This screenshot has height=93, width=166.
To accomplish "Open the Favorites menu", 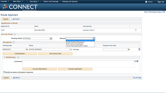I will [5, 1].
